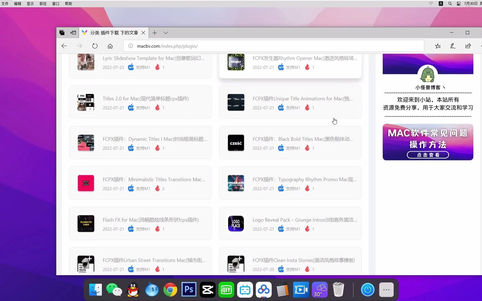Click the 小怪兽博客 blog name
This screenshot has height=301, width=482.
428,88
